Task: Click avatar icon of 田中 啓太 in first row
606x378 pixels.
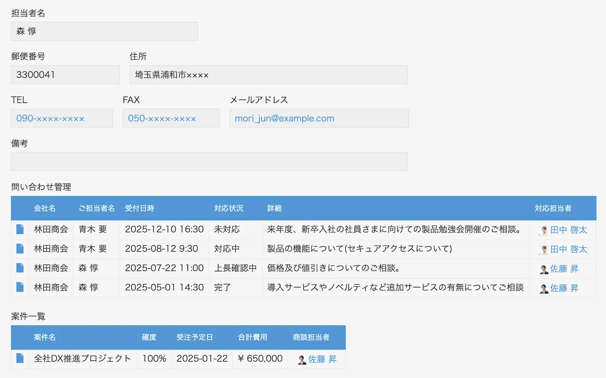Action: pyautogui.click(x=544, y=230)
